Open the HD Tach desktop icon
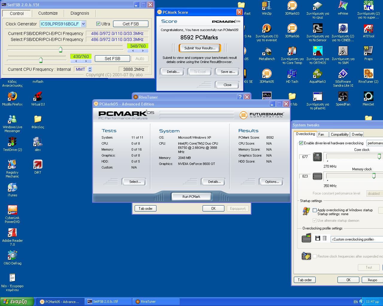383x306 pixels. coord(292,76)
